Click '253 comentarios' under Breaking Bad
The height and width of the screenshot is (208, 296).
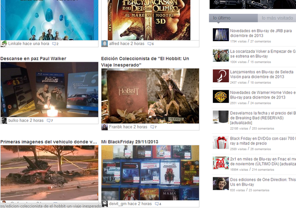[x=263, y=129]
